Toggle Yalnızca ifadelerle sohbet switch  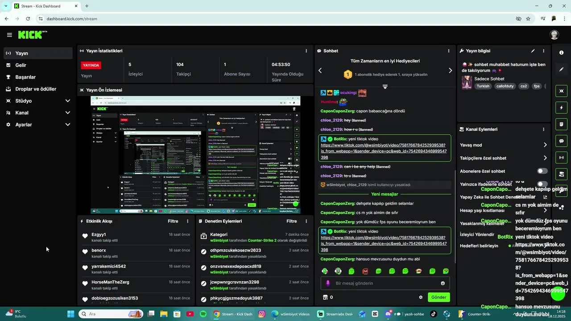(x=542, y=184)
